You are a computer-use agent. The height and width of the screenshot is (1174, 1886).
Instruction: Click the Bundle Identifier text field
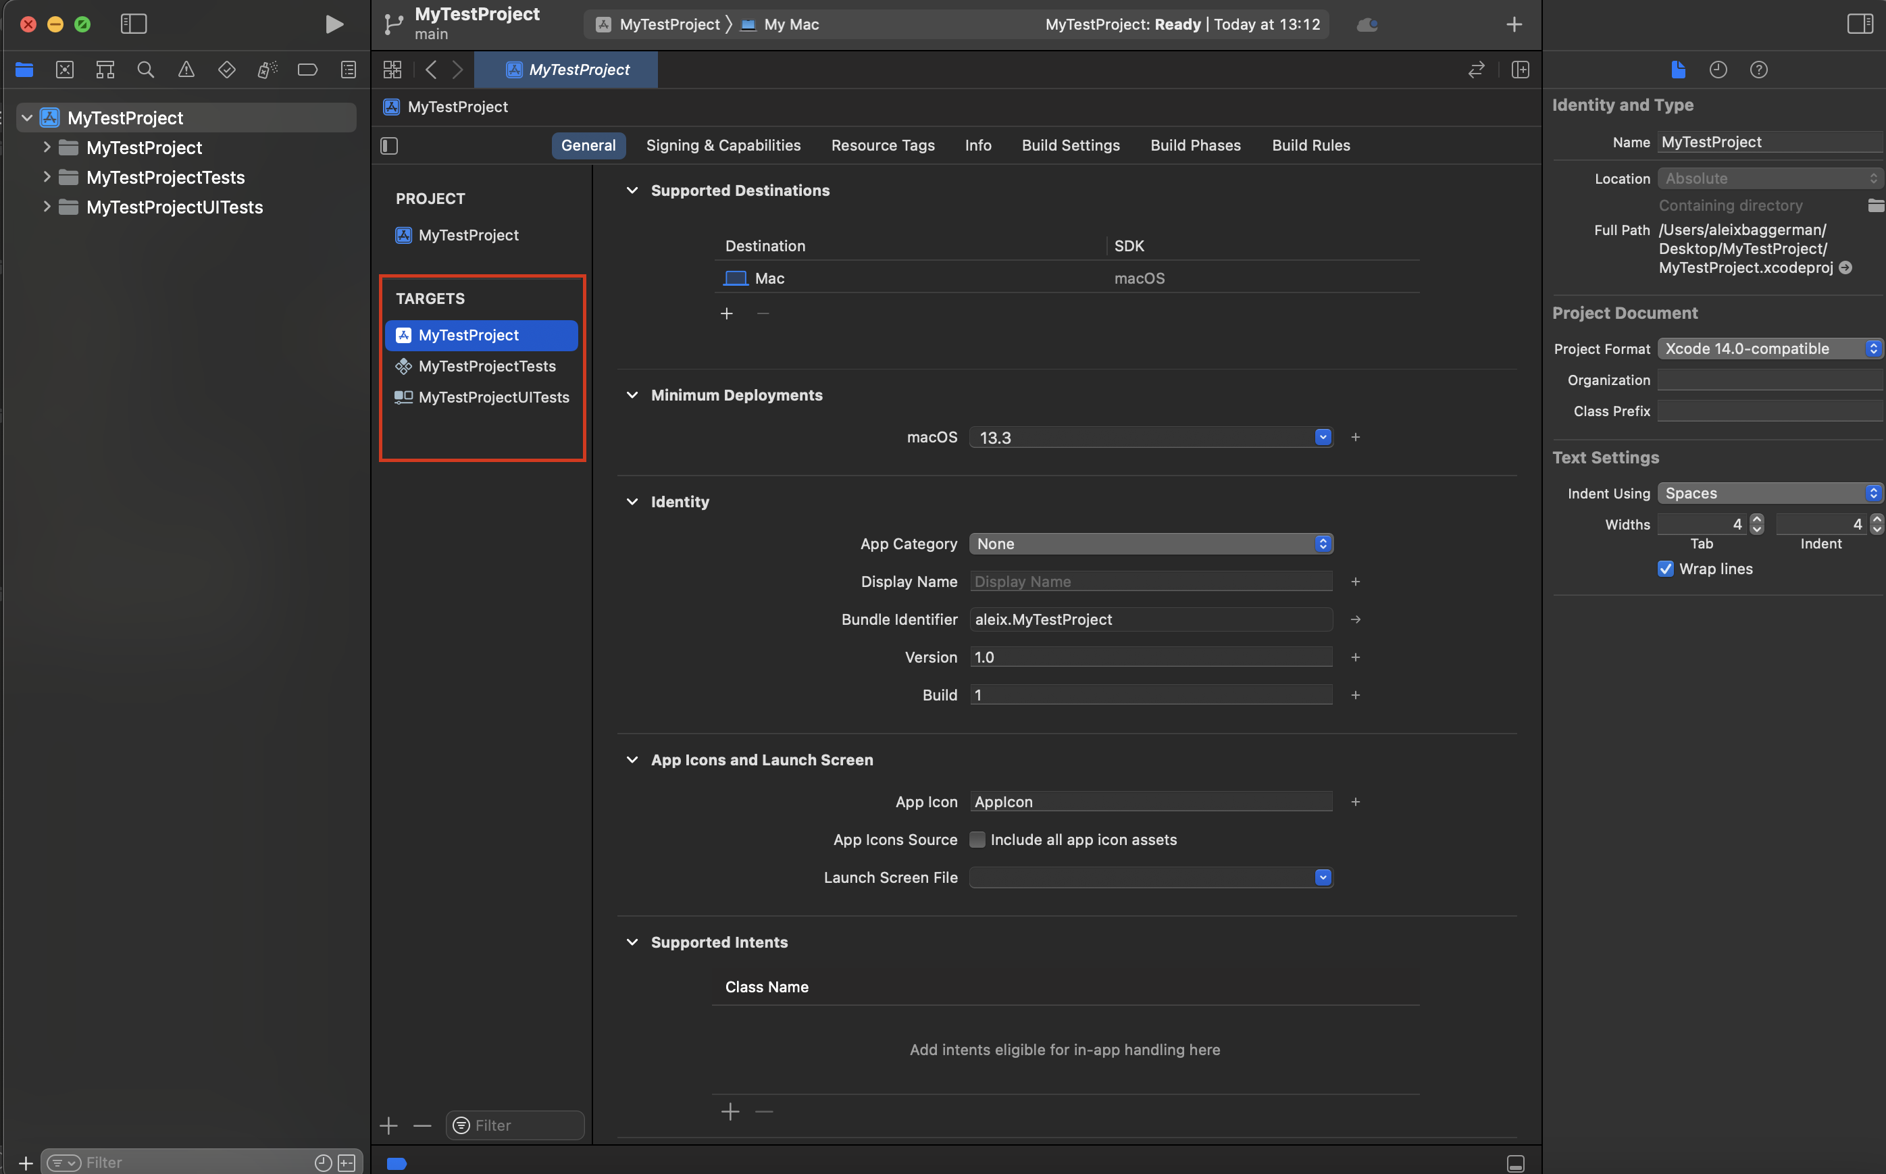tap(1150, 619)
